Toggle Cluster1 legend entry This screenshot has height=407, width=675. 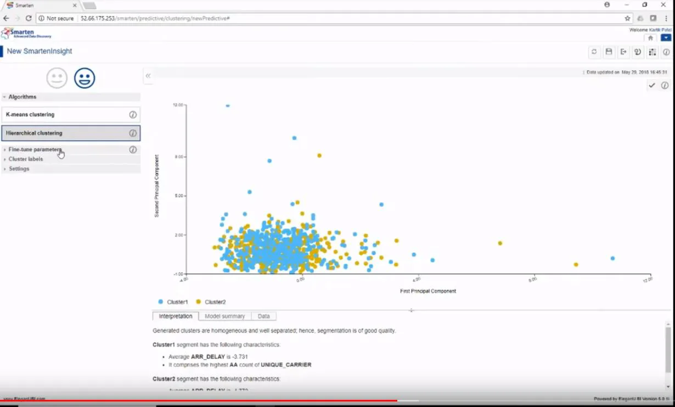click(173, 302)
